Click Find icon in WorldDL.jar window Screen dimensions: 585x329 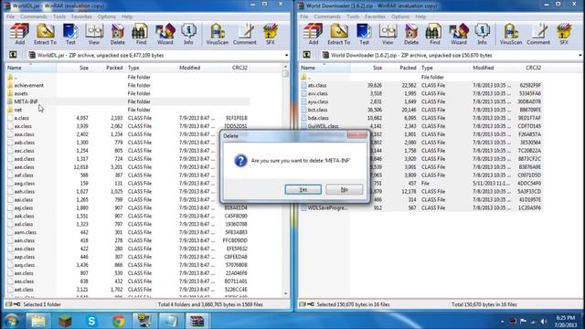click(141, 34)
